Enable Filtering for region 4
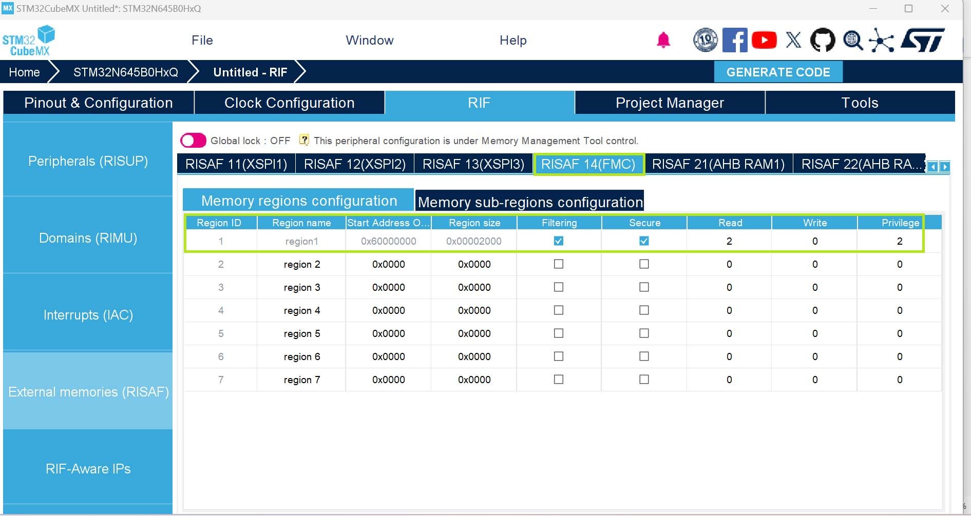 click(559, 310)
